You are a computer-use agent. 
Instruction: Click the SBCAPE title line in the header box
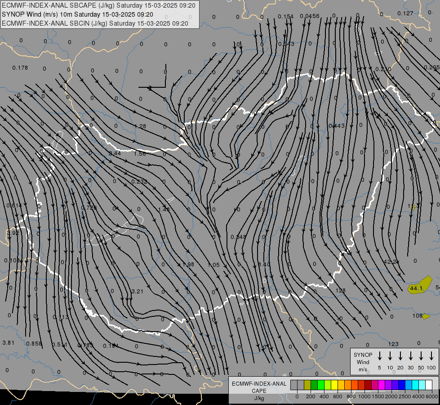[98, 5]
